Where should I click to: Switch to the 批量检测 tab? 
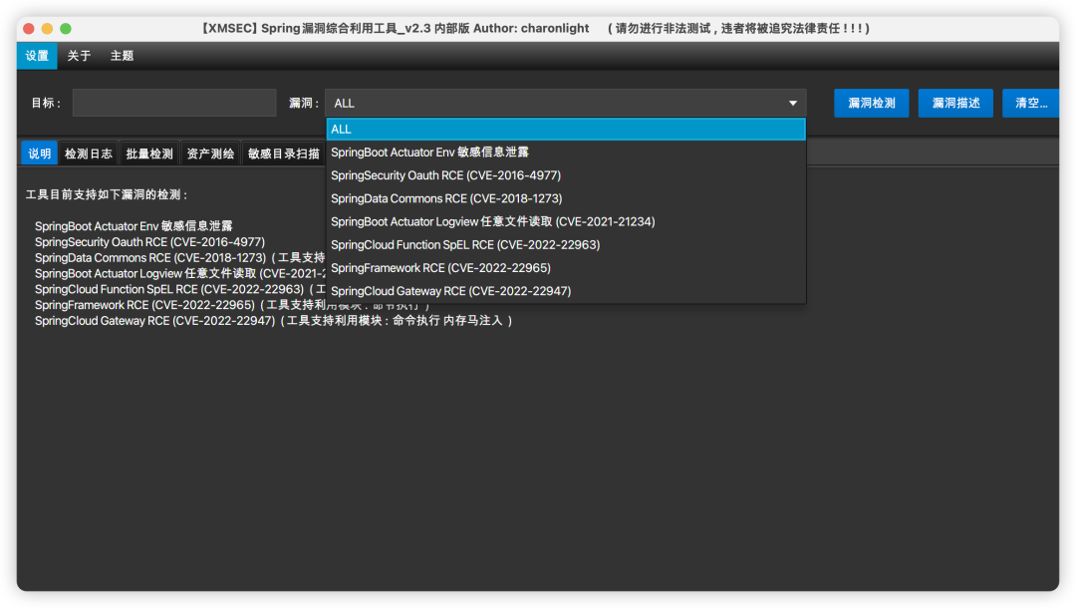point(149,153)
